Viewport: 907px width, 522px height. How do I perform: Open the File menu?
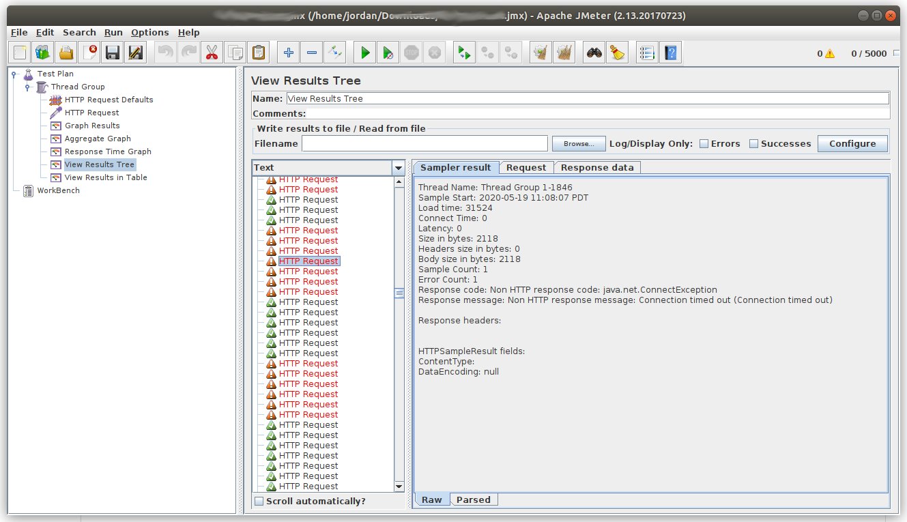(x=19, y=32)
